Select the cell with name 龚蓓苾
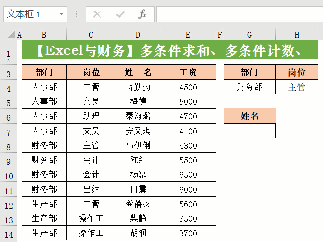Viewport: 323px width, 242px height. click(x=138, y=204)
